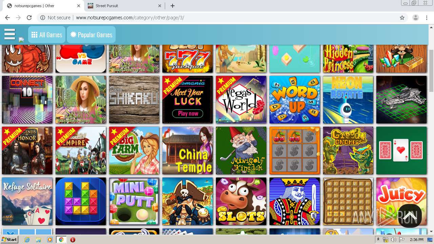The height and width of the screenshot is (244, 434).
Task: Bookmark this page with star icon
Action: [x=402, y=18]
